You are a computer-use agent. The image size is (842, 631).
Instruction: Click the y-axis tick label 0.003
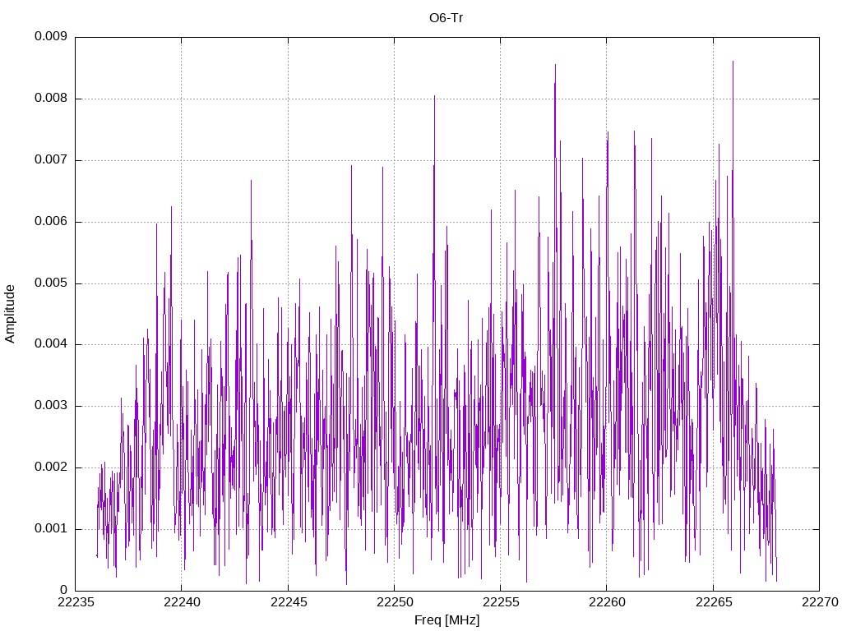(x=50, y=406)
